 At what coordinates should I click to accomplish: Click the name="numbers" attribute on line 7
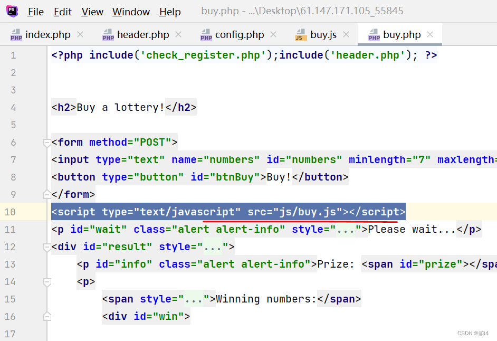[x=216, y=159]
